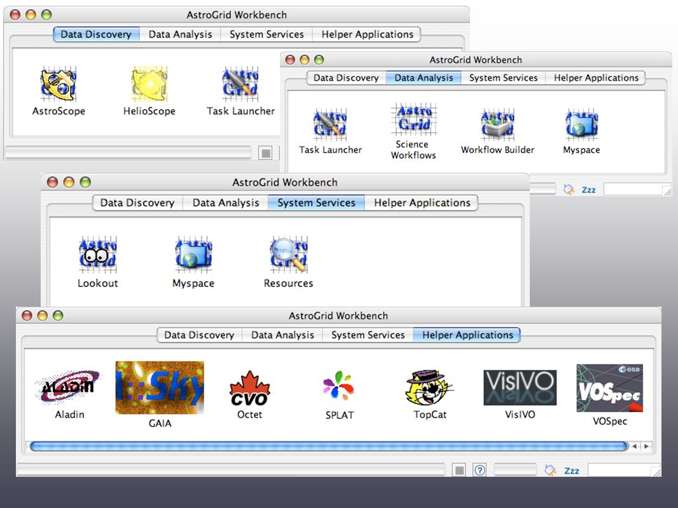The image size is (678, 508).
Task: Launch Aladin helper application
Action: click(x=69, y=386)
